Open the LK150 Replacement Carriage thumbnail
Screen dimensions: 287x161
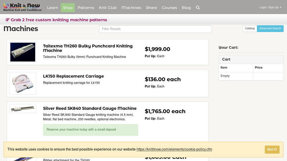23,83
